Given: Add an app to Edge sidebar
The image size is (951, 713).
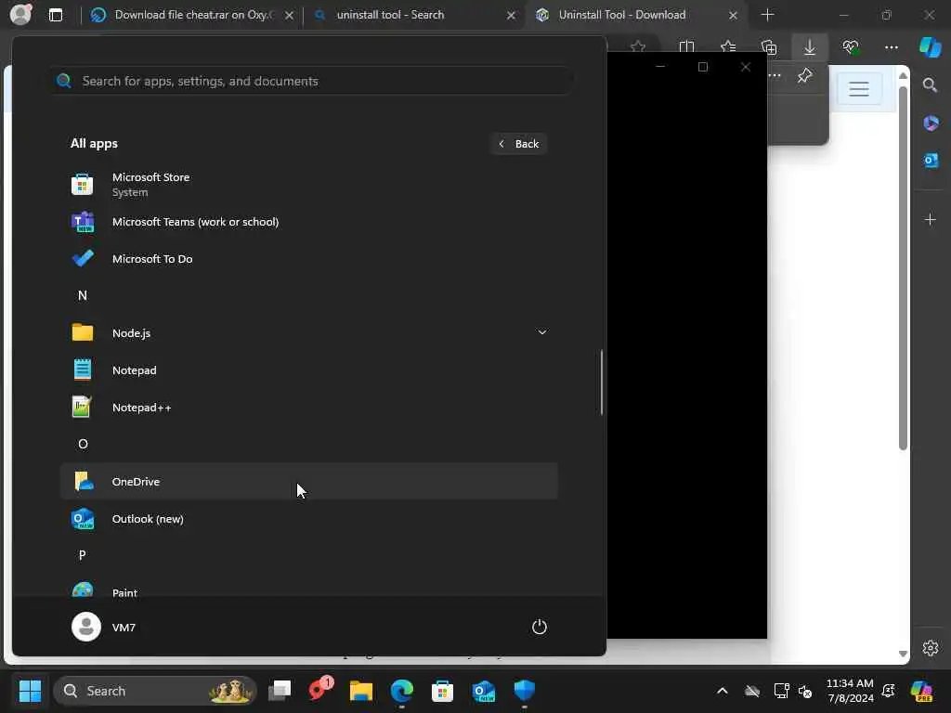Looking at the screenshot, I should click(931, 219).
